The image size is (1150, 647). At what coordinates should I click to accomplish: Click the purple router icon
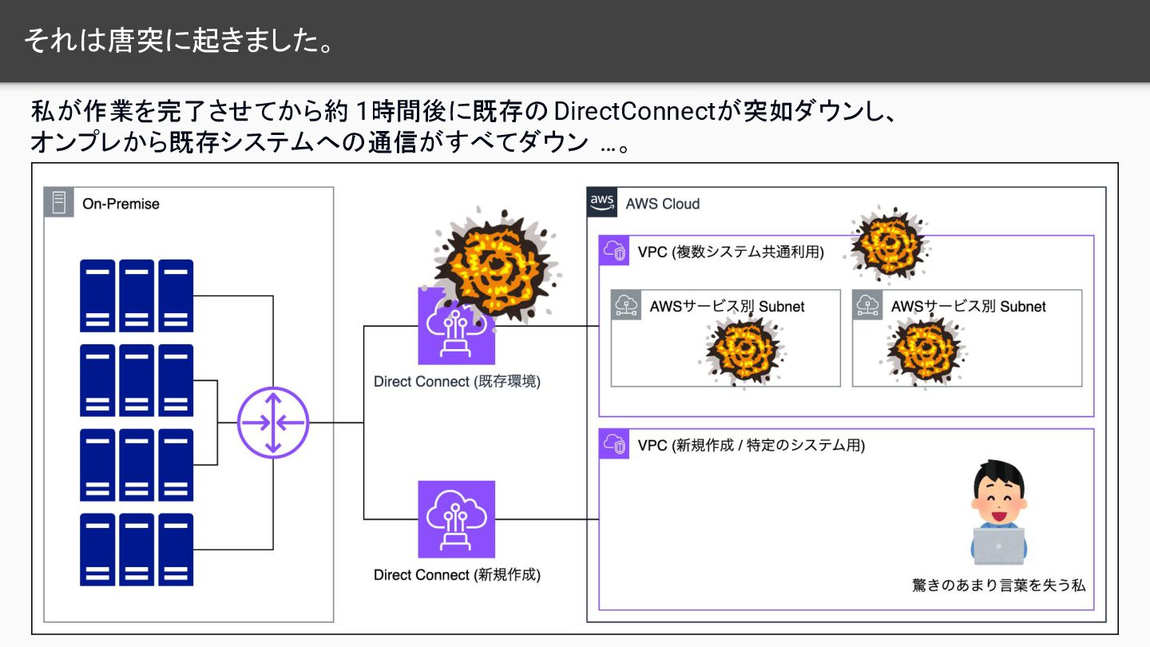[273, 423]
